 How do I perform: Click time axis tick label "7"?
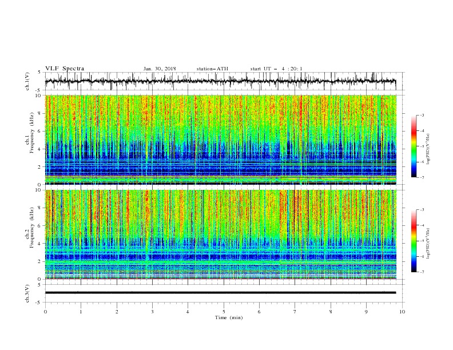click(x=295, y=312)
